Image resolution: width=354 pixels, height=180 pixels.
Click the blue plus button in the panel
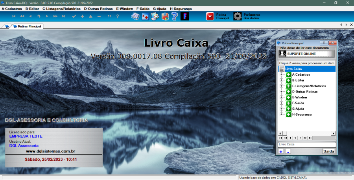[x=281, y=151]
